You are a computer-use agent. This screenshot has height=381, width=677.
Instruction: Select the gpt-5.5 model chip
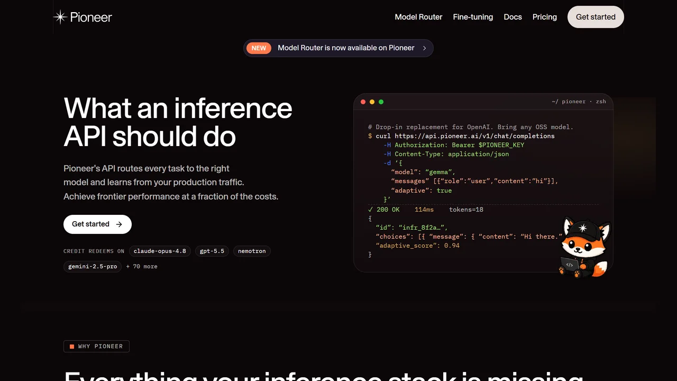(212, 251)
